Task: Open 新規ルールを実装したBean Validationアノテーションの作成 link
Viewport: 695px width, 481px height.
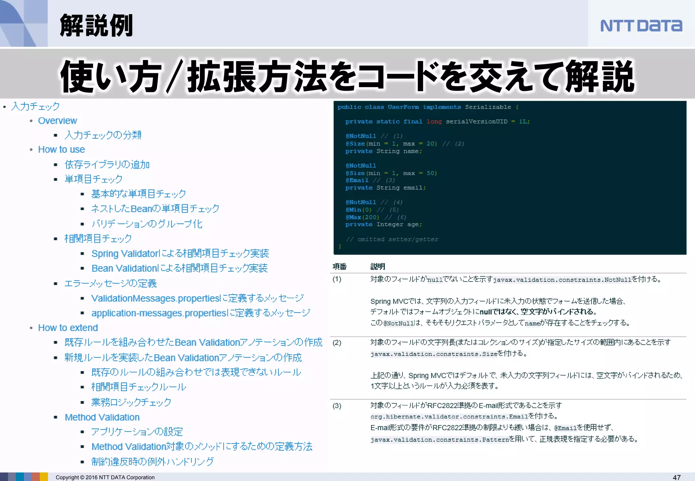Action: [183, 358]
